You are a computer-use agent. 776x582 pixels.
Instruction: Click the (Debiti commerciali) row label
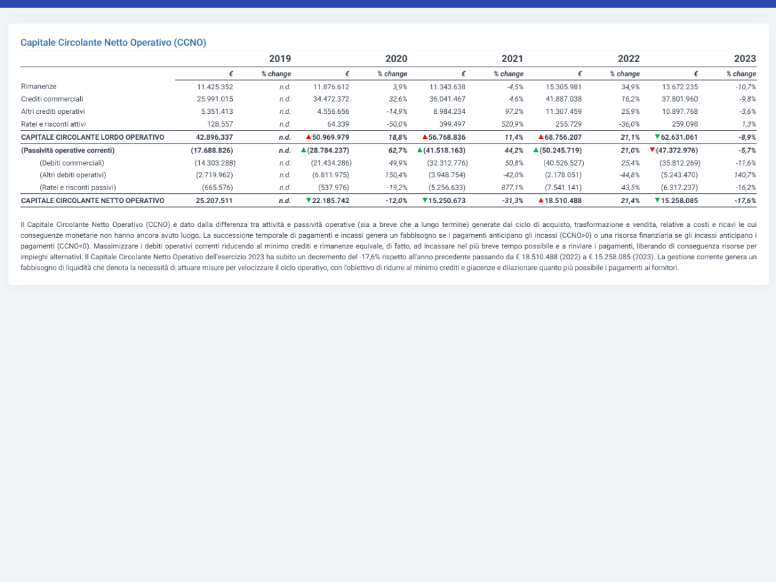72,163
